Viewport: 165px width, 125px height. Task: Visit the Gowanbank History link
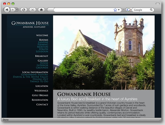(34, 75)
